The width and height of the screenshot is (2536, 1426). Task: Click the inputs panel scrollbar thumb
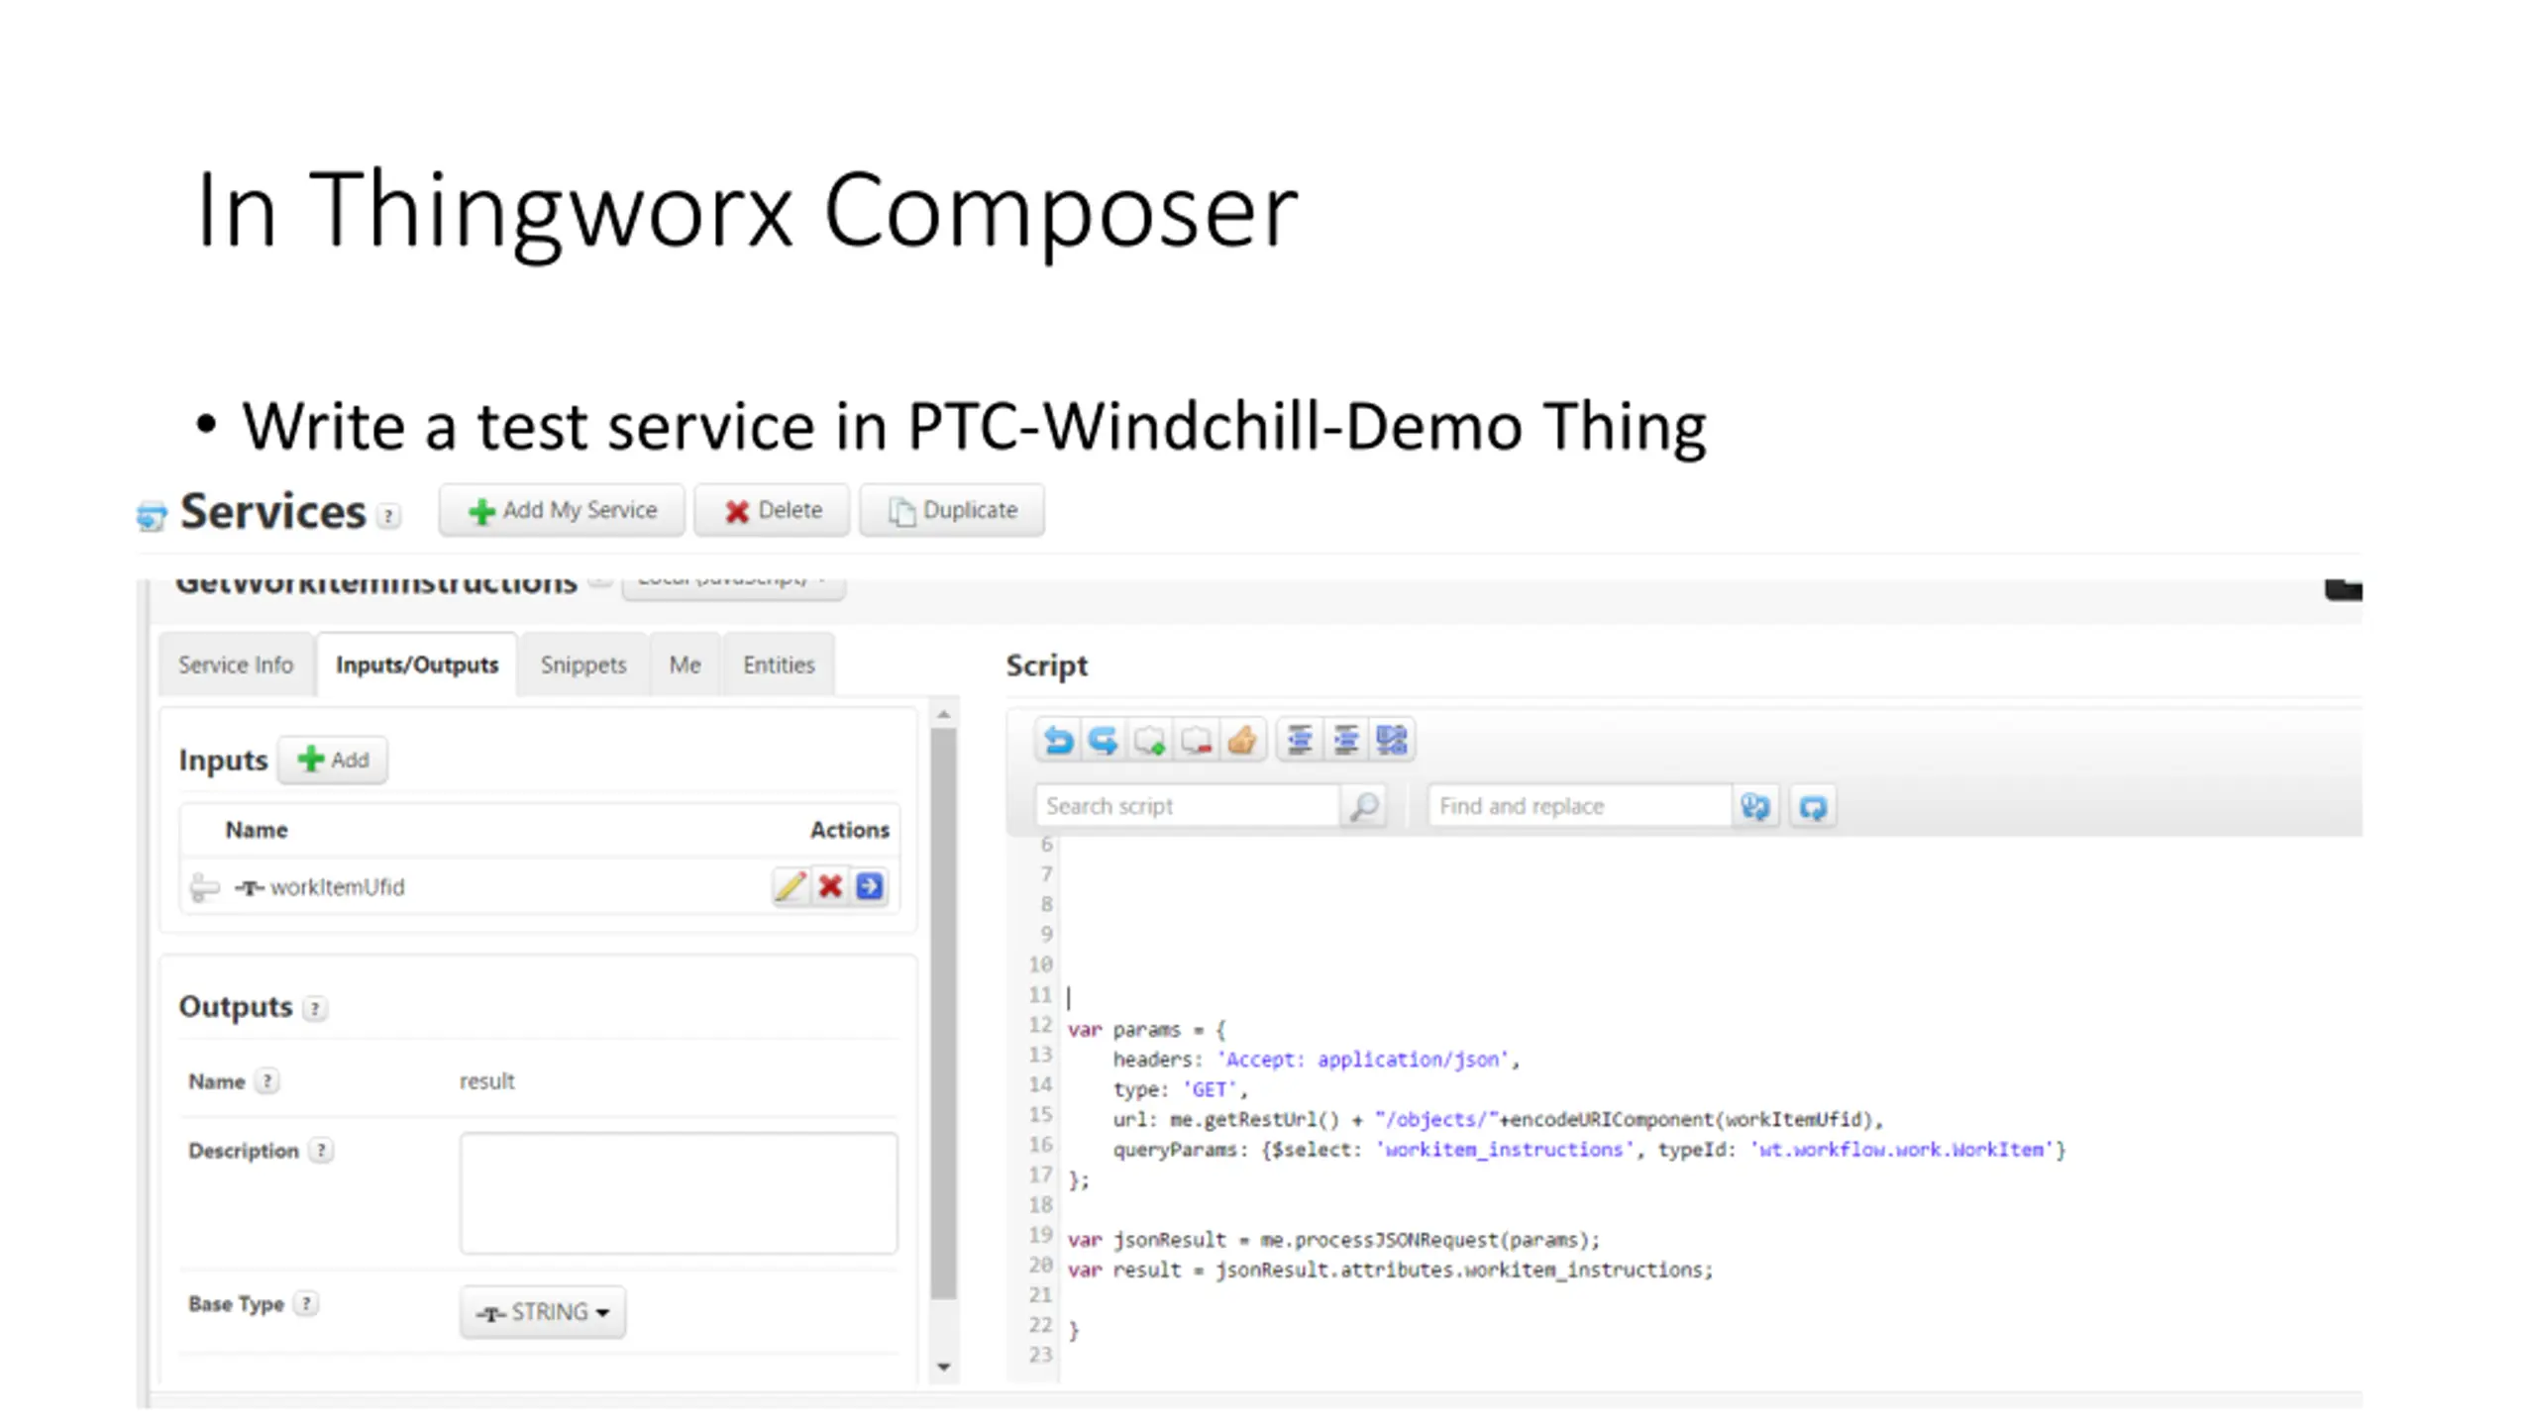944,1014
